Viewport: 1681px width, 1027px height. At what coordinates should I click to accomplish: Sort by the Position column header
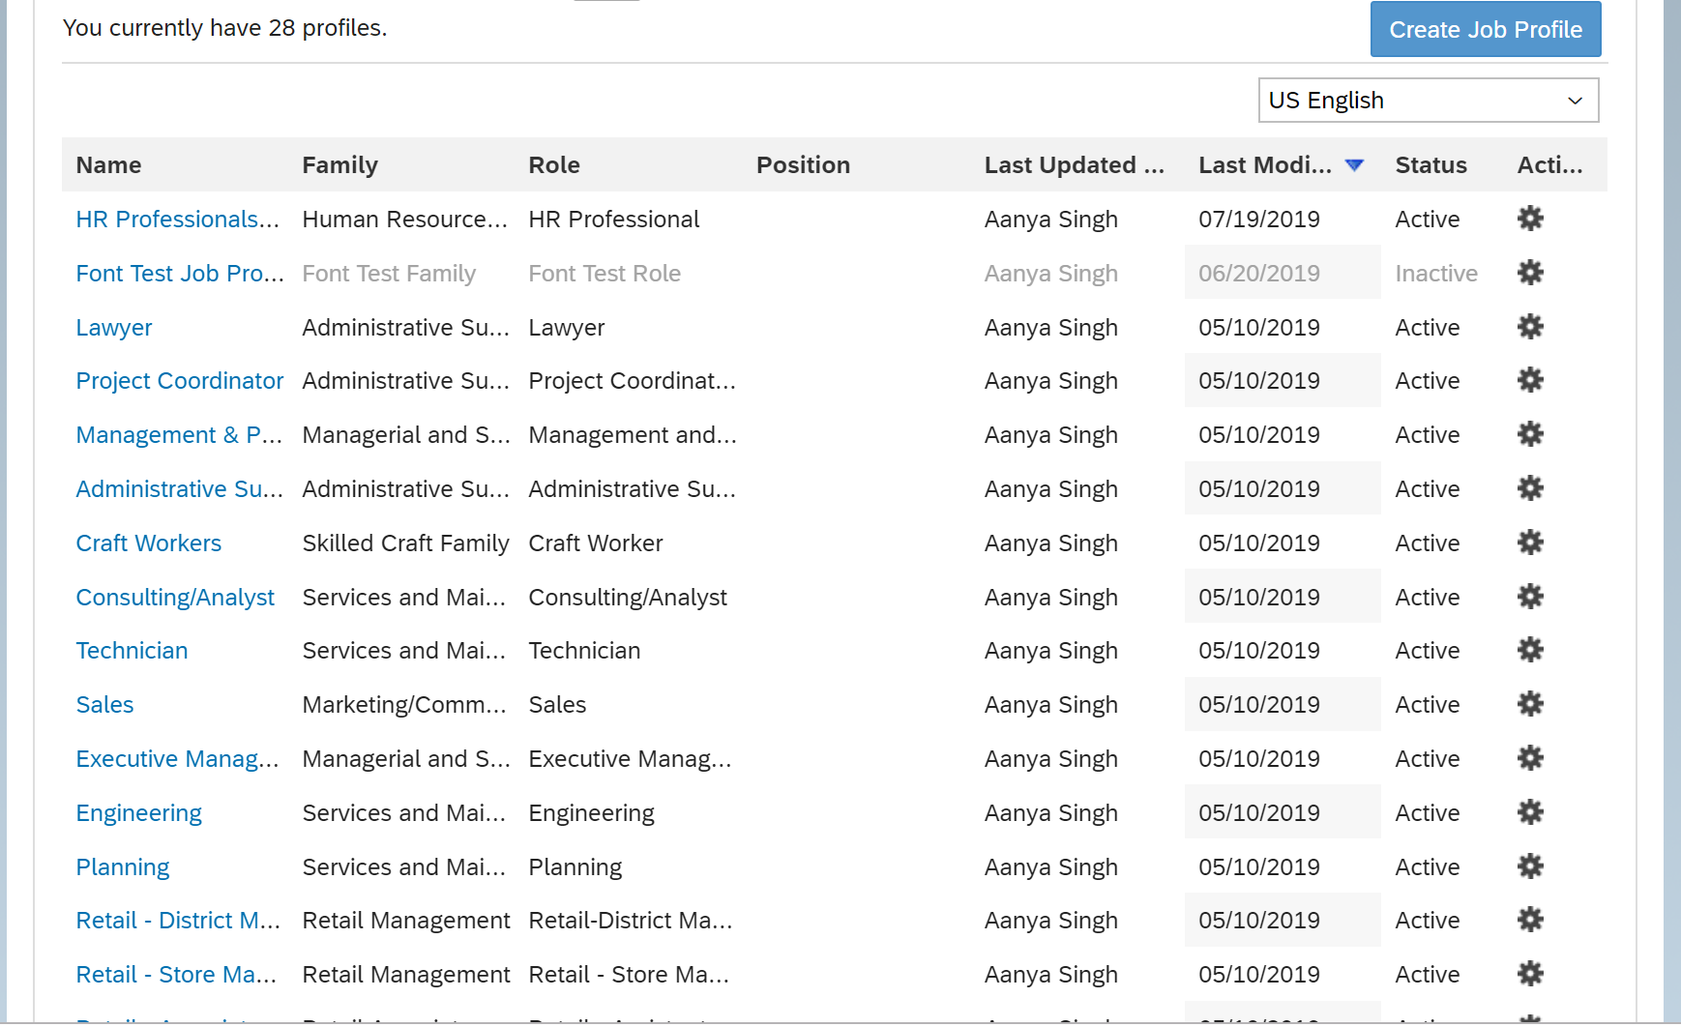(803, 165)
